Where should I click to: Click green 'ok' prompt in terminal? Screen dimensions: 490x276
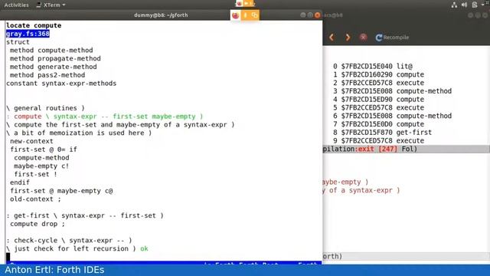coord(144,248)
